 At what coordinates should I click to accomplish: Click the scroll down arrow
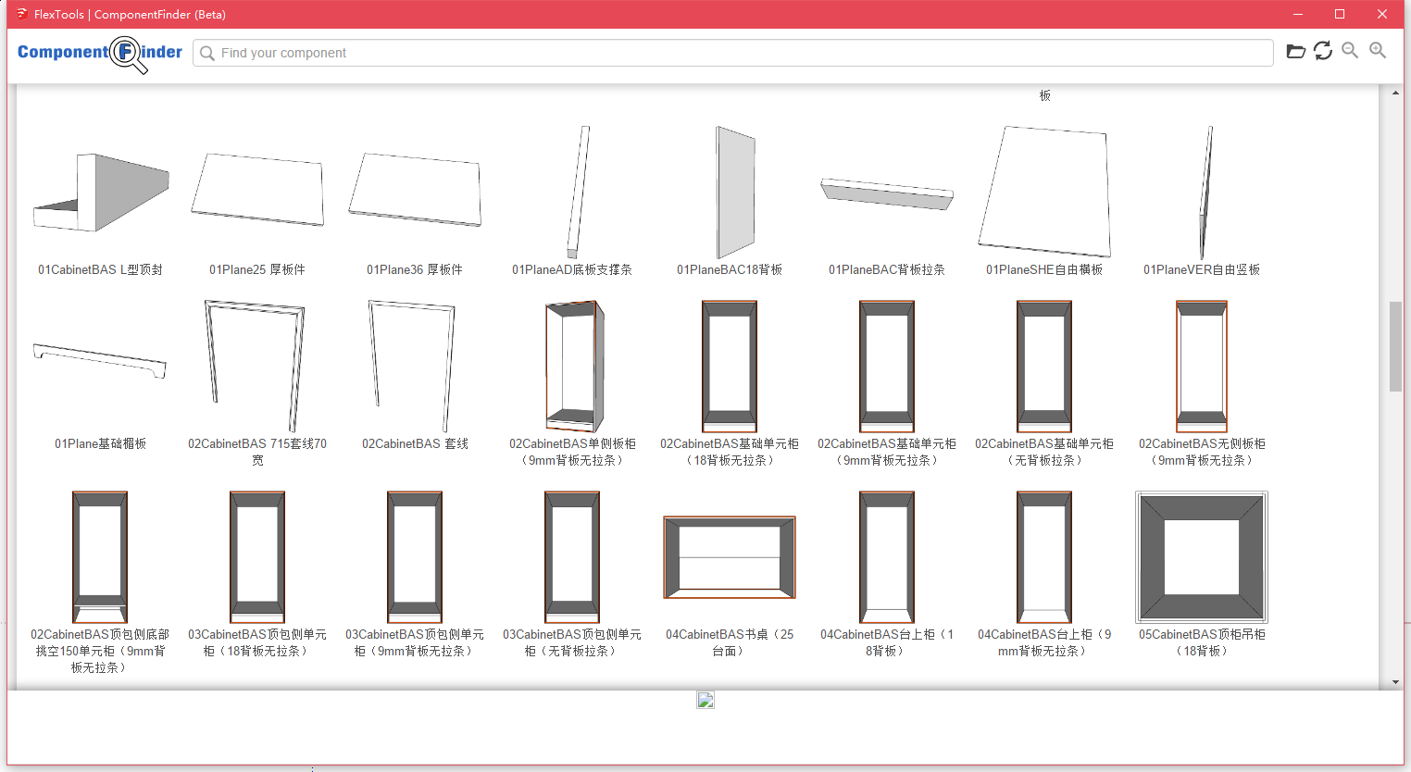(x=1395, y=682)
